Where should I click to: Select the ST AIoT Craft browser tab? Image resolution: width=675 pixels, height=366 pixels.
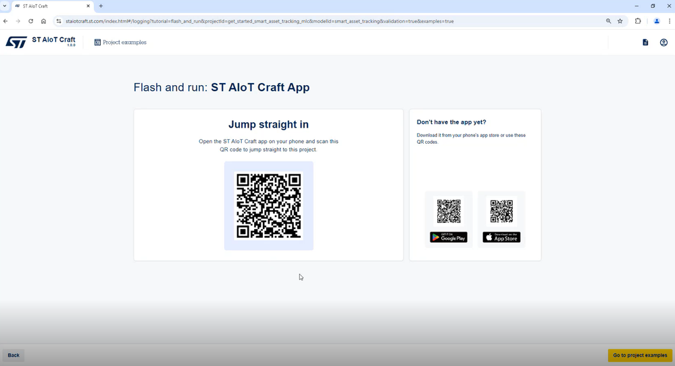(51, 6)
